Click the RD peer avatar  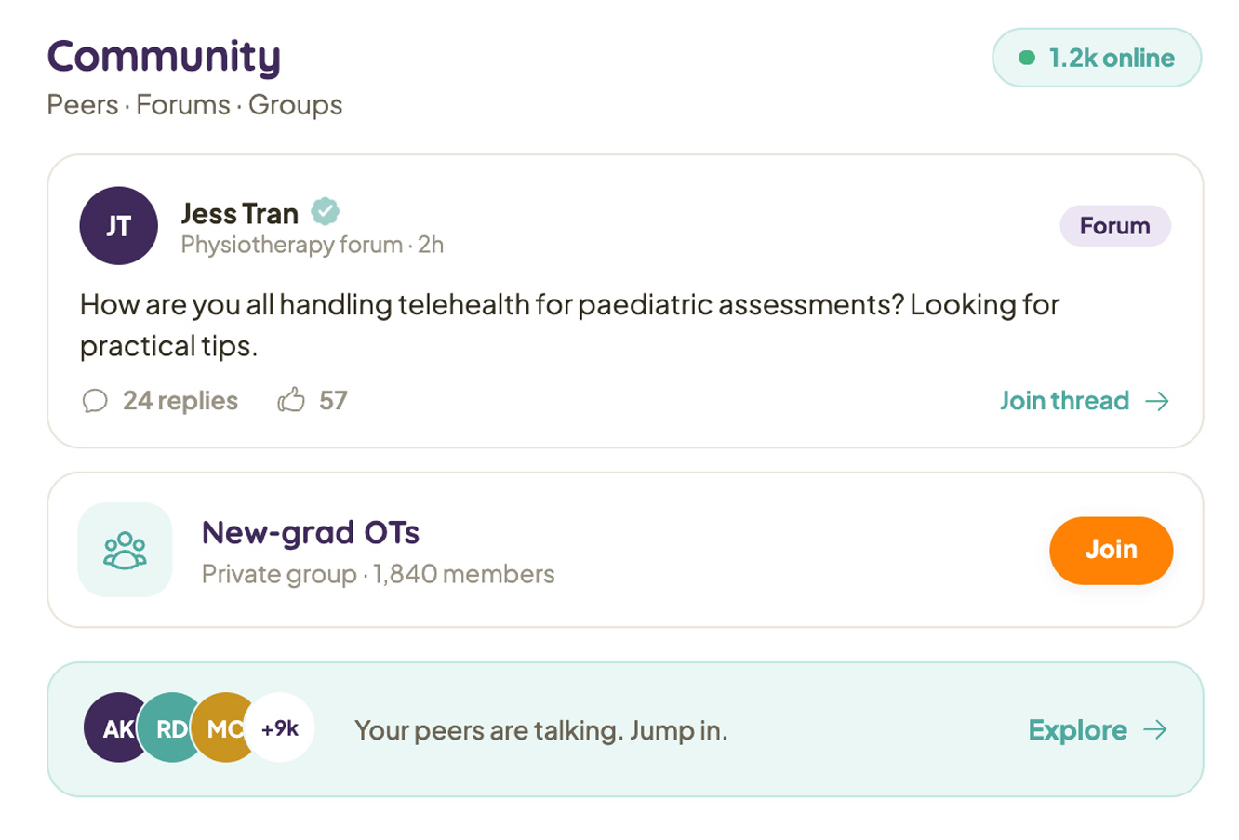(x=170, y=728)
